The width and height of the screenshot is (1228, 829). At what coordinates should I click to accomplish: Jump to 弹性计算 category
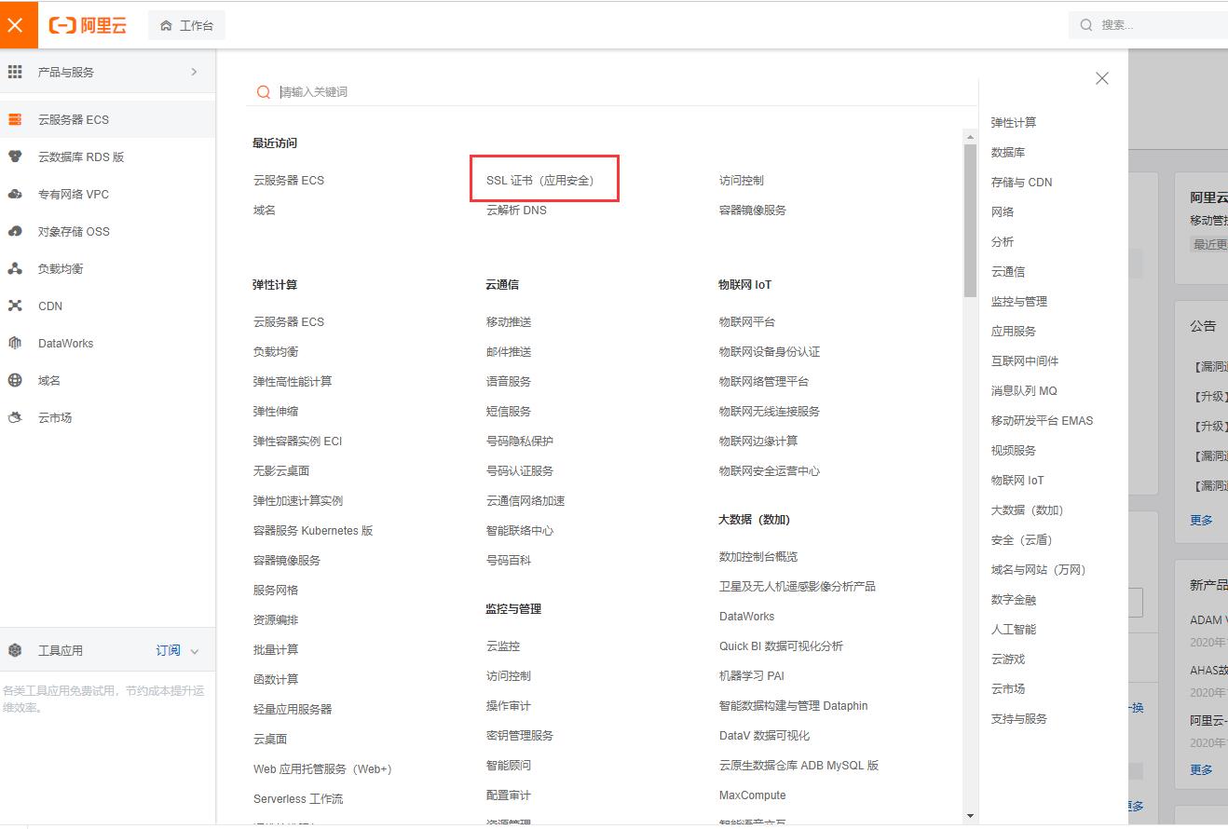(x=1014, y=122)
